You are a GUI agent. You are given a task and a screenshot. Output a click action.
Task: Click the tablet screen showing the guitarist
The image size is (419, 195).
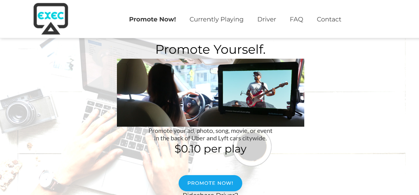coord(258,89)
